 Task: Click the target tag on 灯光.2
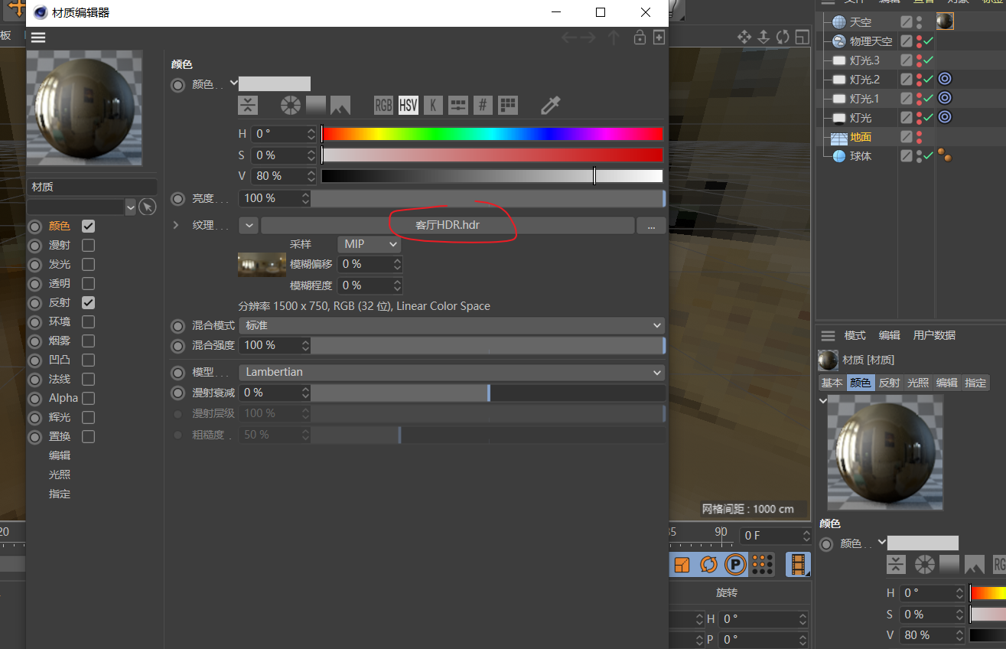click(x=945, y=79)
